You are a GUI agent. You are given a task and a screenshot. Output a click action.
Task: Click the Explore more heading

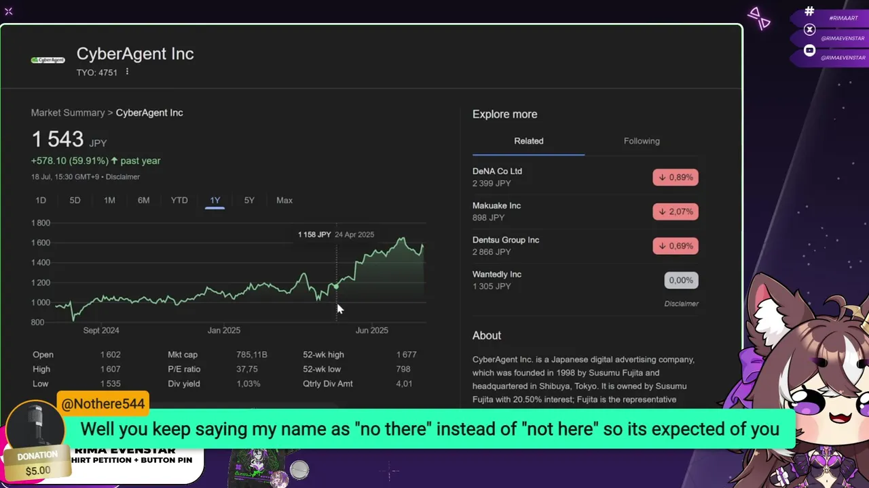504,115
